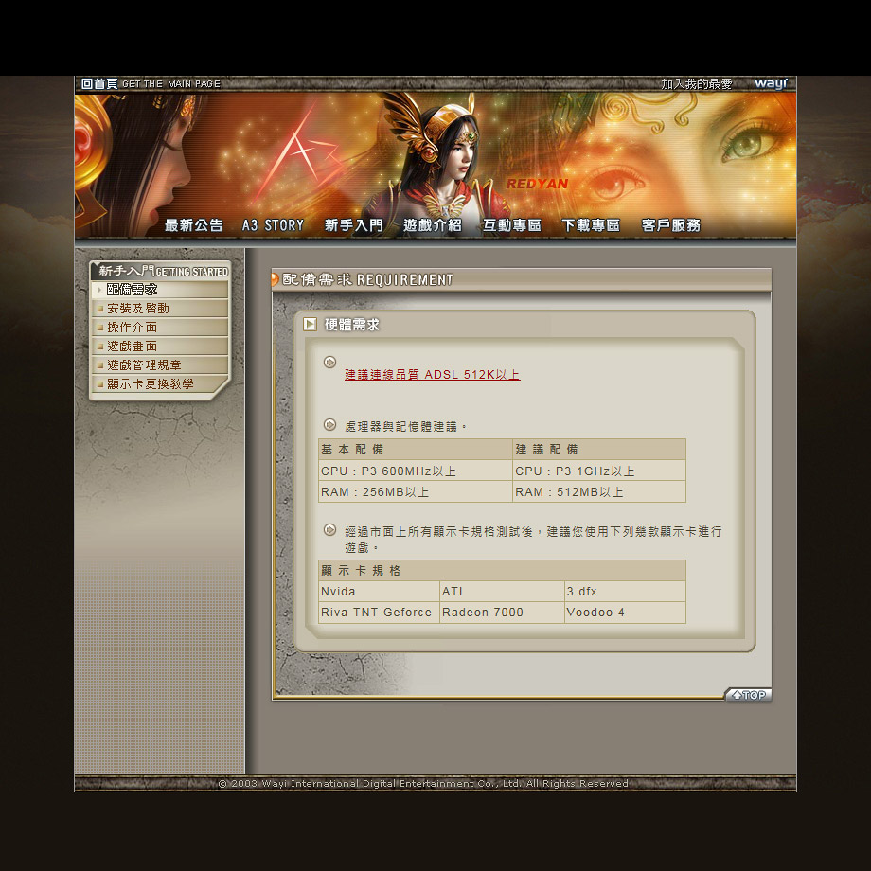871x871 pixels.
Task: Click the 建議配備 table header
Action: pyautogui.click(x=598, y=450)
